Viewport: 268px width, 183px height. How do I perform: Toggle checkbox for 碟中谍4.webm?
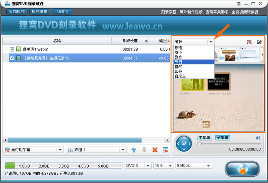12,49
